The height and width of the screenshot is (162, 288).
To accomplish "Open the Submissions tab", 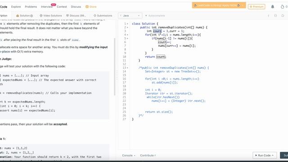I will [x=103, y=16].
